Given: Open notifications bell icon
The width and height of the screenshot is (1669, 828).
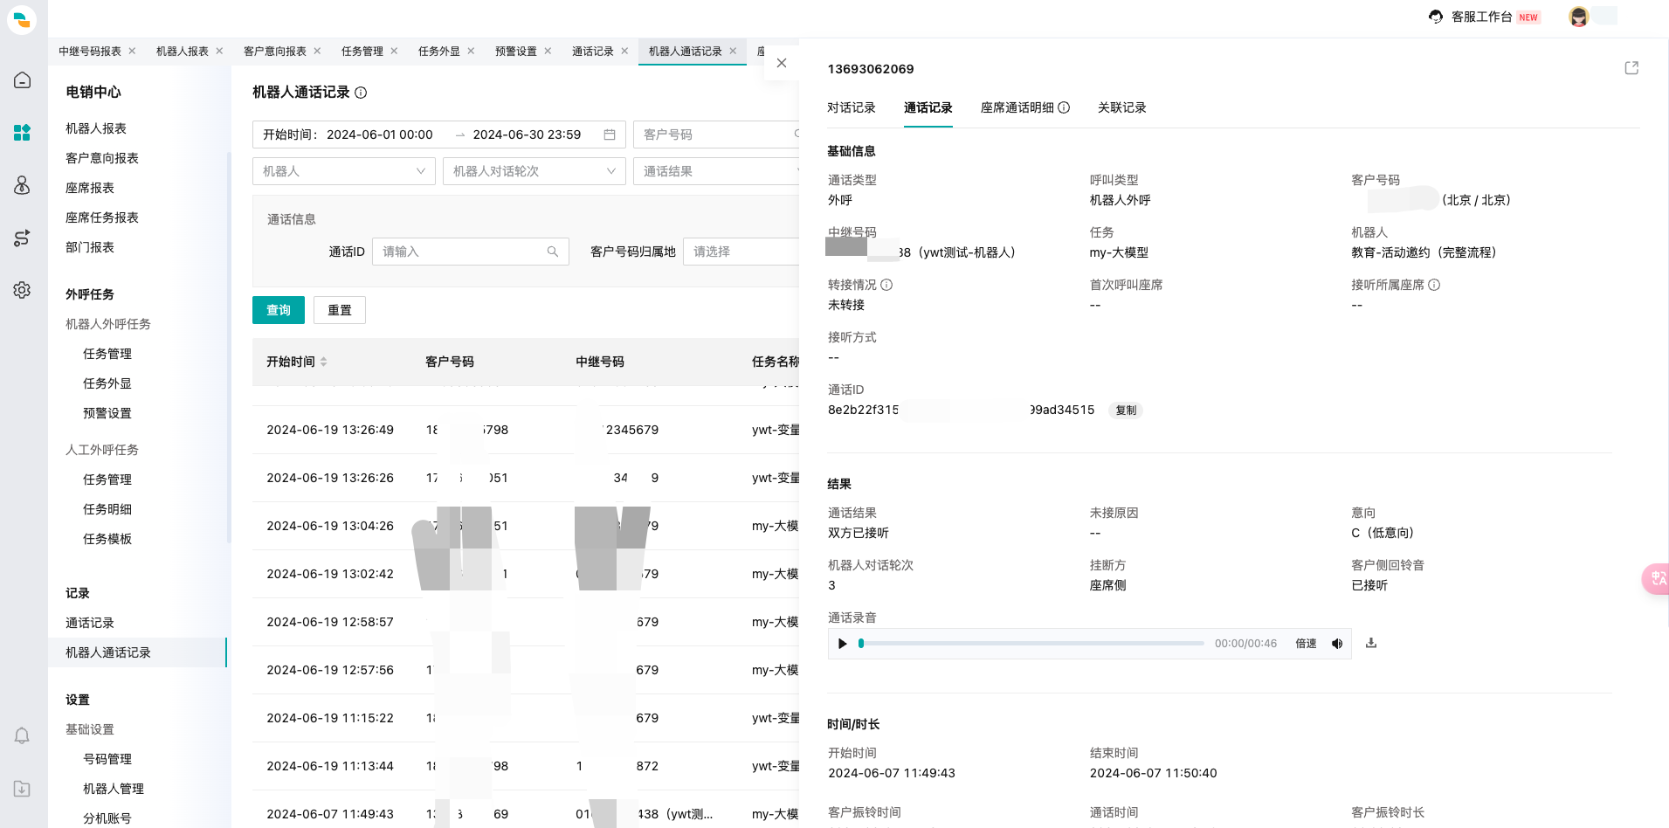Looking at the screenshot, I should pos(23,735).
